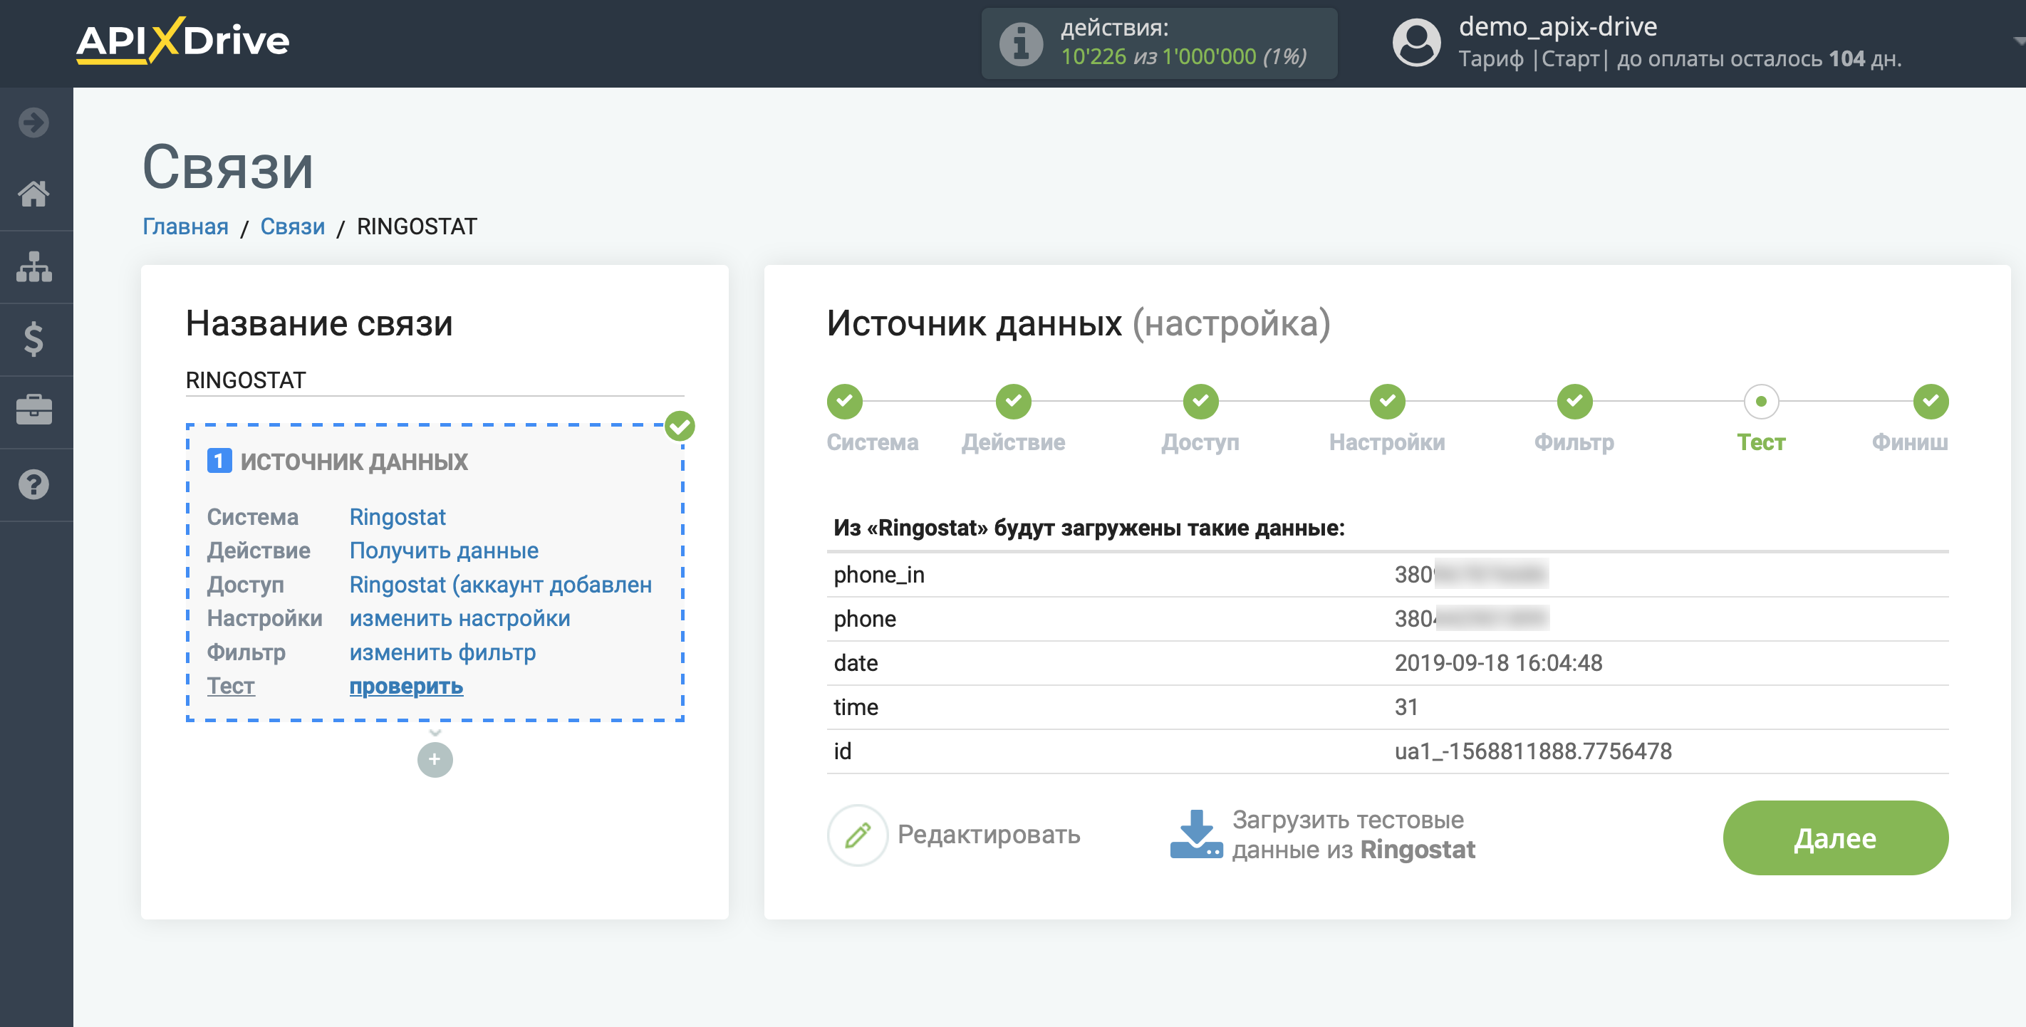Viewport: 2026px width, 1027px height.
Task: Open the account dropdown arrow at top right
Action: tap(2018, 41)
